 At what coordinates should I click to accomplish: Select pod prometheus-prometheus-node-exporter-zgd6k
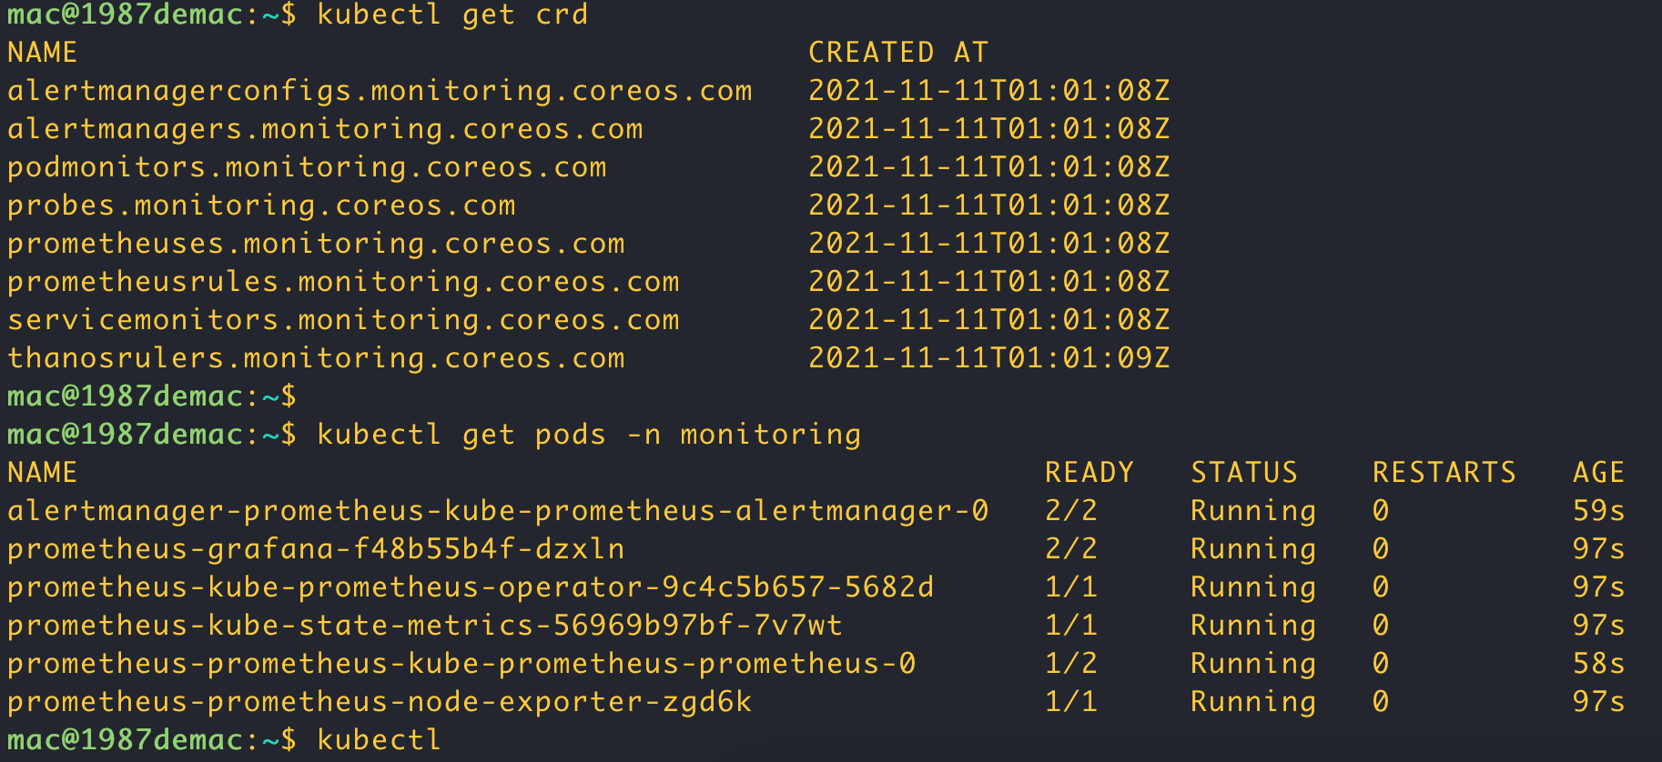click(x=380, y=702)
